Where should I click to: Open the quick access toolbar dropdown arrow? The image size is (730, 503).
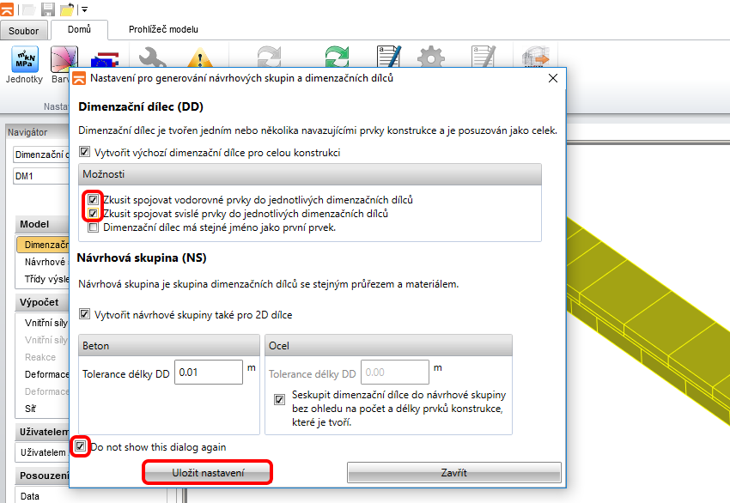click(x=84, y=9)
